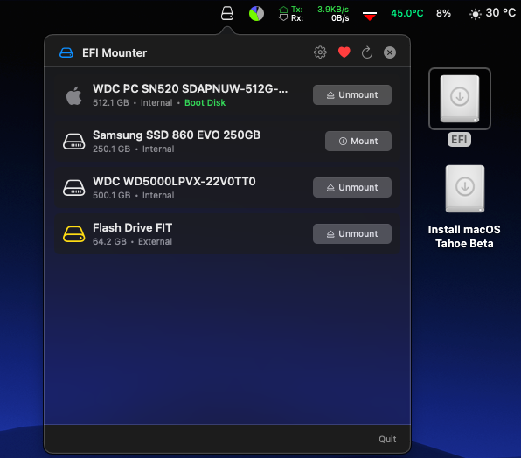
Task: Click the 8% menu bar indicator
Action: point(443,13)
